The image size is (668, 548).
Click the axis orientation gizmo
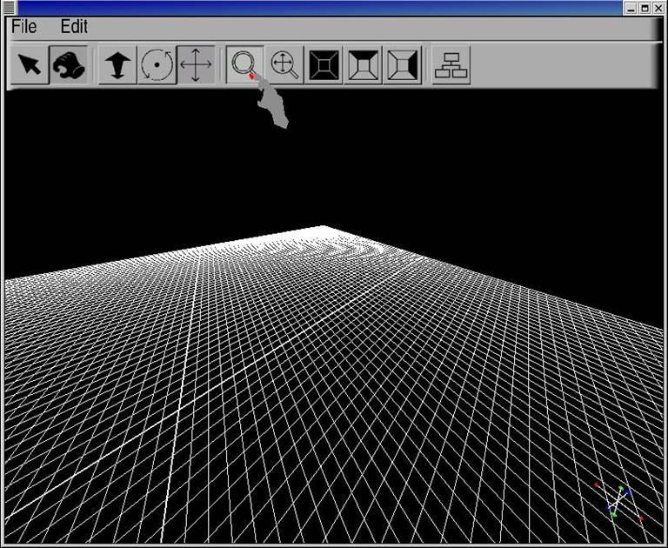tap(618, 502)
